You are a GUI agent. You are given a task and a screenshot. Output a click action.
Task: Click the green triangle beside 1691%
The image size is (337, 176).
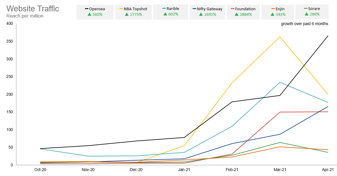201,14
